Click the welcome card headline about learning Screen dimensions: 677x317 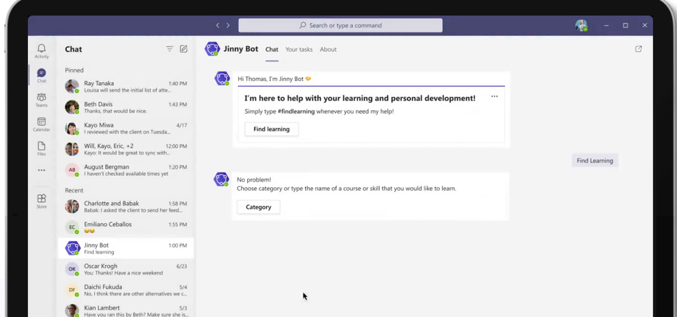click(x=359, y=98)
